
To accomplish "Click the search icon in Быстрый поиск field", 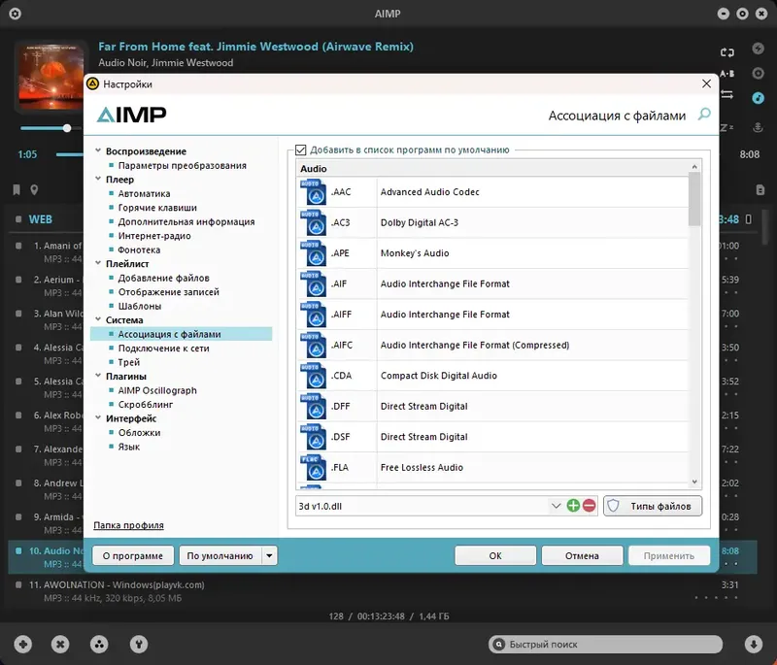I will tap(499, 645).
